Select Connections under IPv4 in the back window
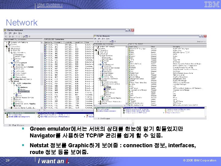221x166 pixels. tap(25, 92)
